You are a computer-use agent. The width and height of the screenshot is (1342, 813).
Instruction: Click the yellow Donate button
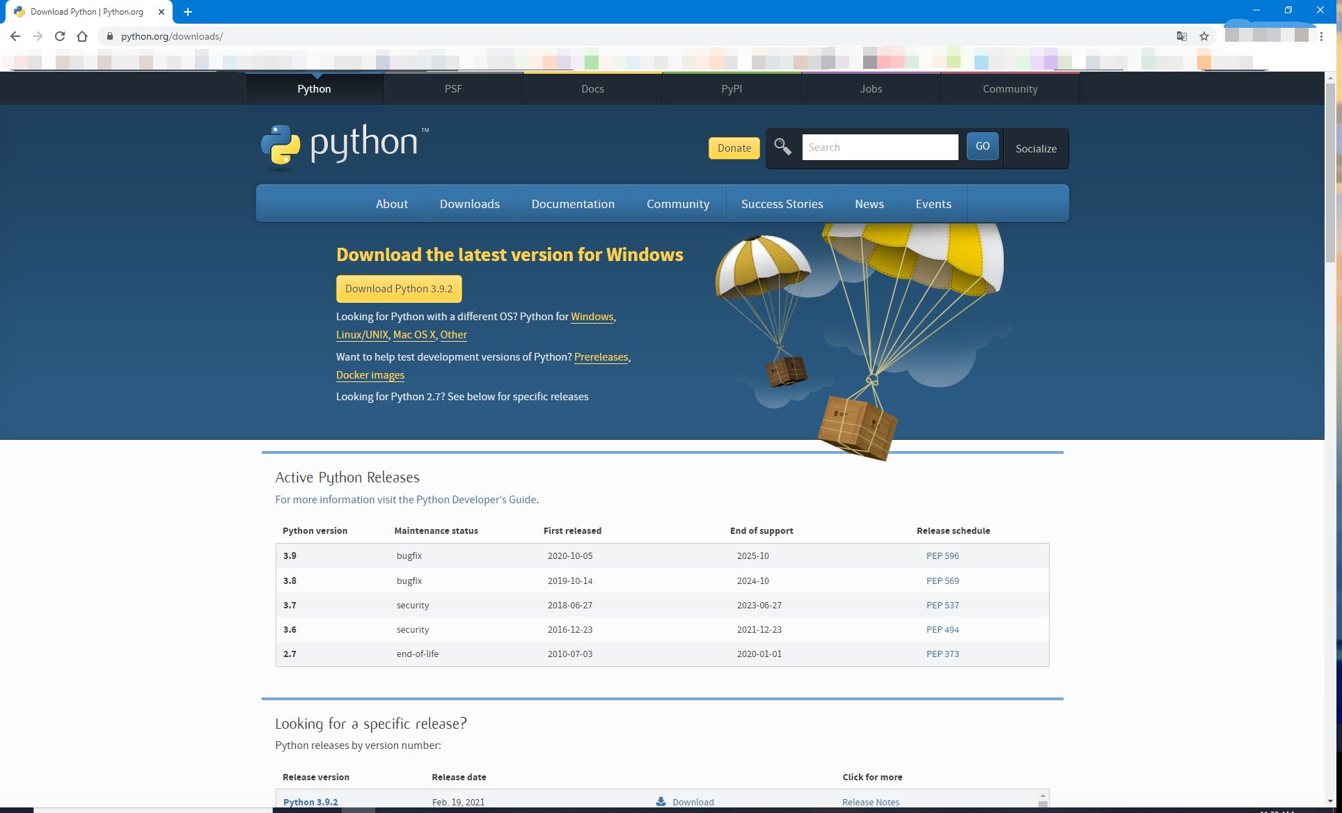pyautogui.click(x=734, y=148)
